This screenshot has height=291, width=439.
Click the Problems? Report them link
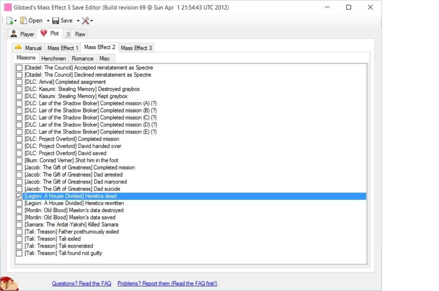[x=167, y=283]
